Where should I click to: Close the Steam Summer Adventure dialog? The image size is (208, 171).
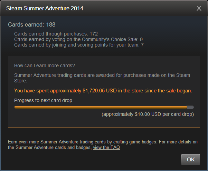(x=199, y=8)
